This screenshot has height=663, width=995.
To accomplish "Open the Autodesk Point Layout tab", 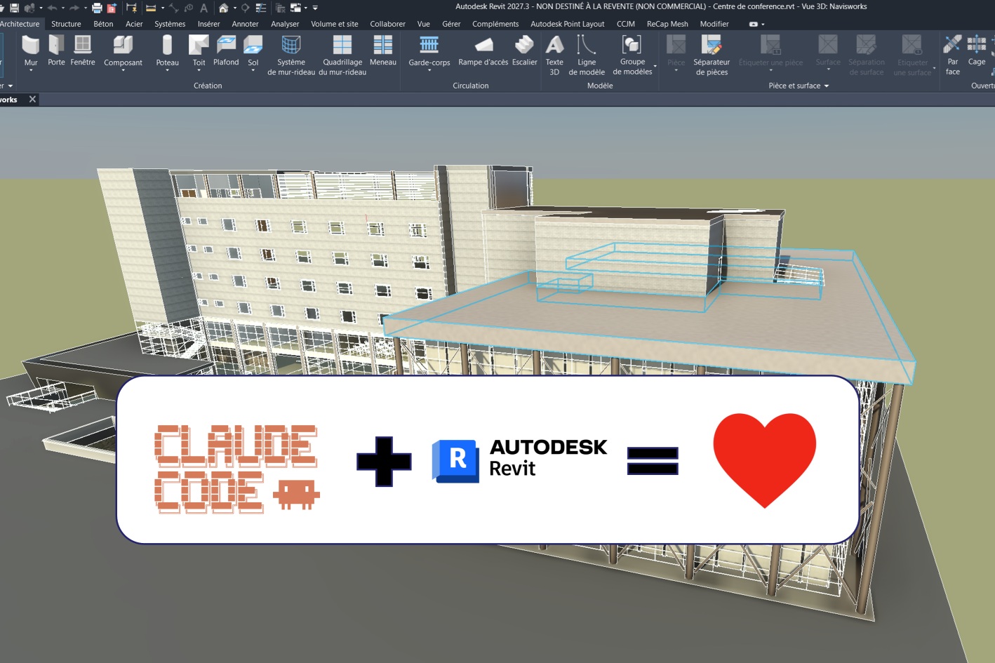I will pyautogui.click(x=567, y=24).
